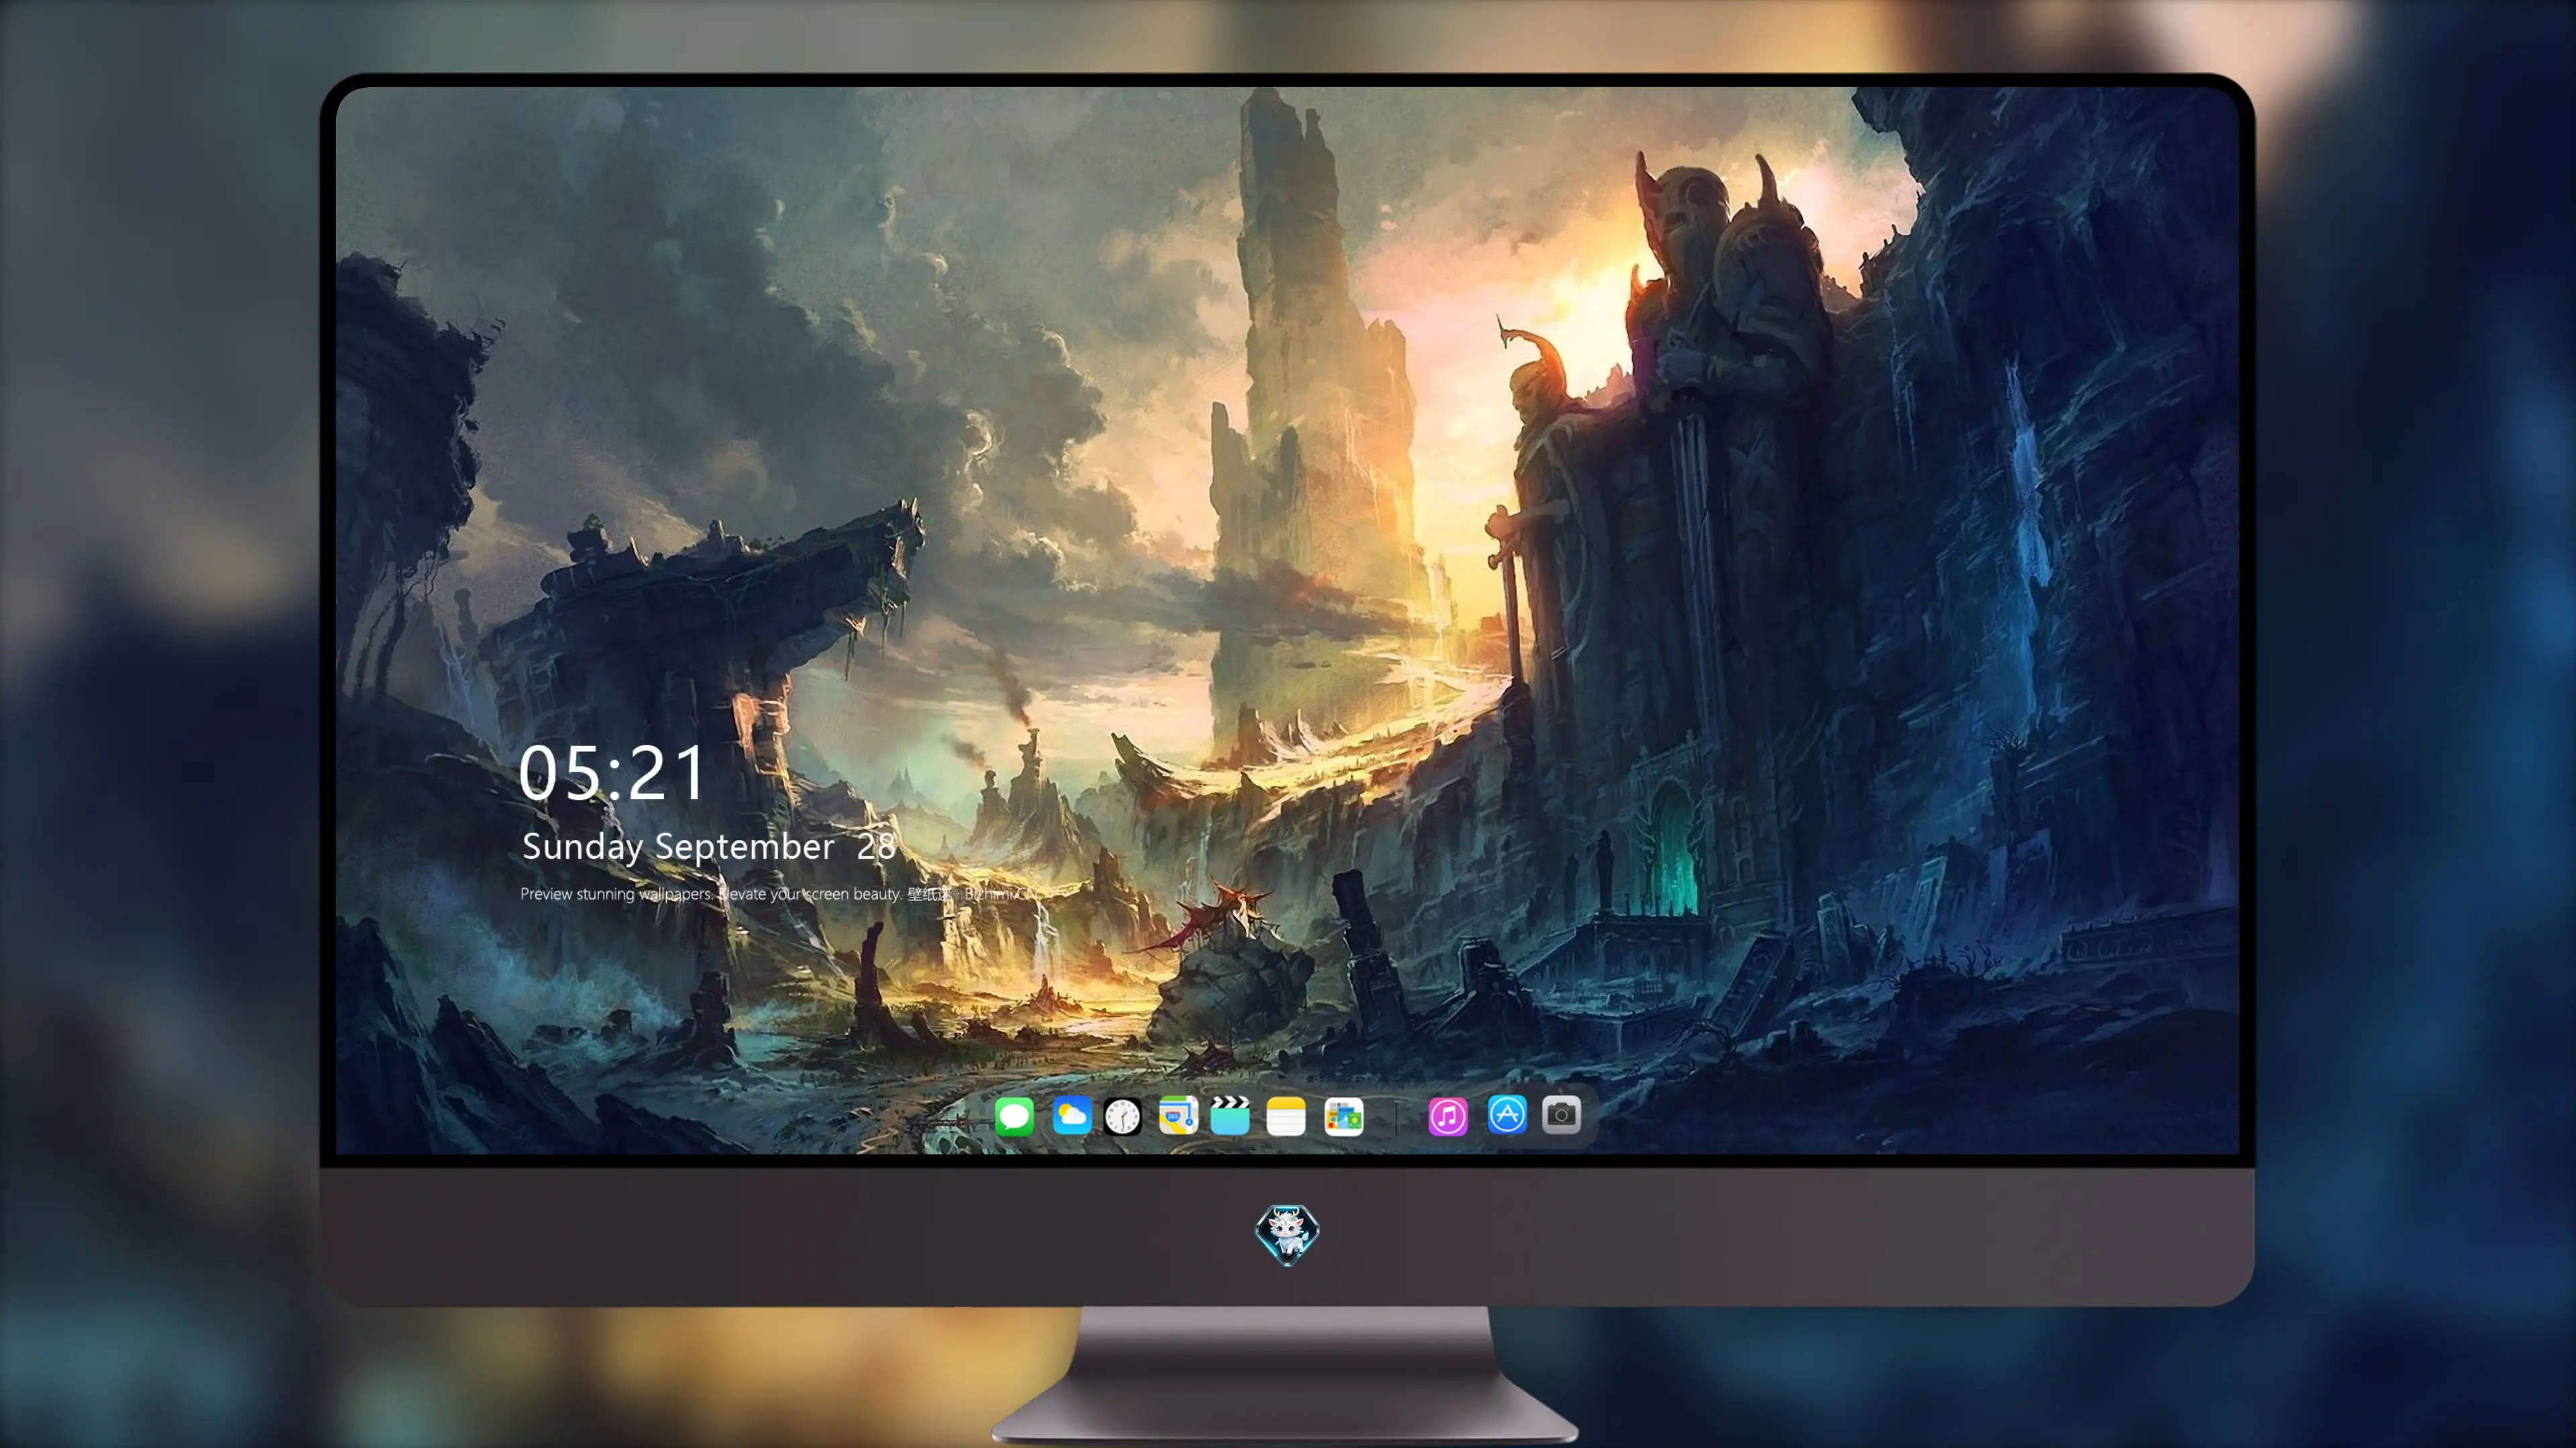Screen dimensions: 2576x1448
Task: Open the Weather app icon
Action: click(x=1071, y=1115)
